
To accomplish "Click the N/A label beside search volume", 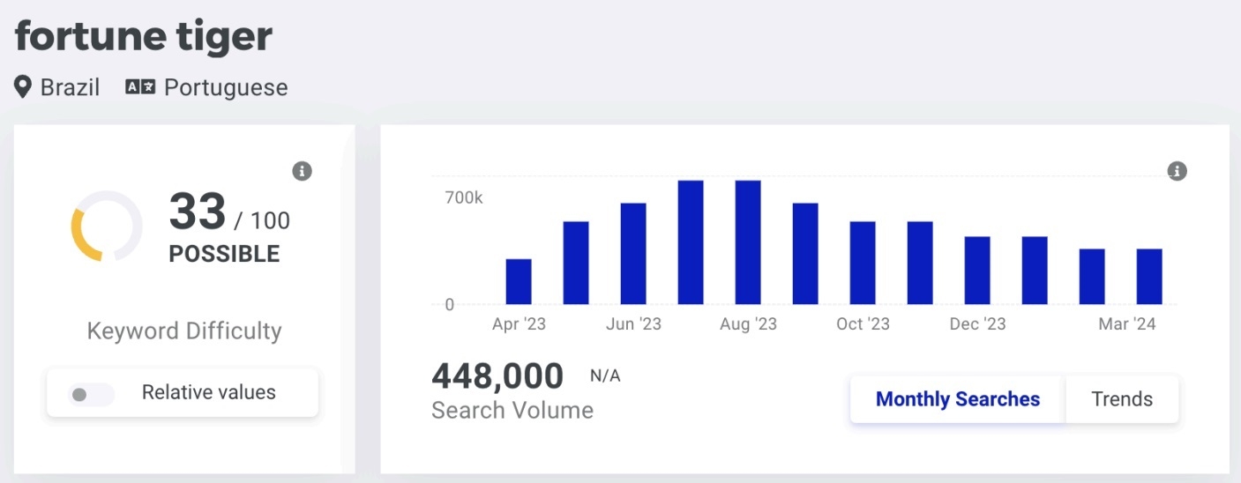I will pos(605,376).
